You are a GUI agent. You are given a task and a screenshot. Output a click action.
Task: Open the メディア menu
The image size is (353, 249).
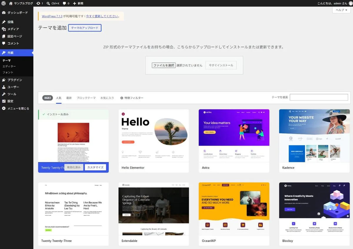[16, 29]
